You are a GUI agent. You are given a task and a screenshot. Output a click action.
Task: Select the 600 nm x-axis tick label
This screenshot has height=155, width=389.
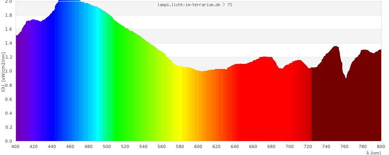coord(198,146)
